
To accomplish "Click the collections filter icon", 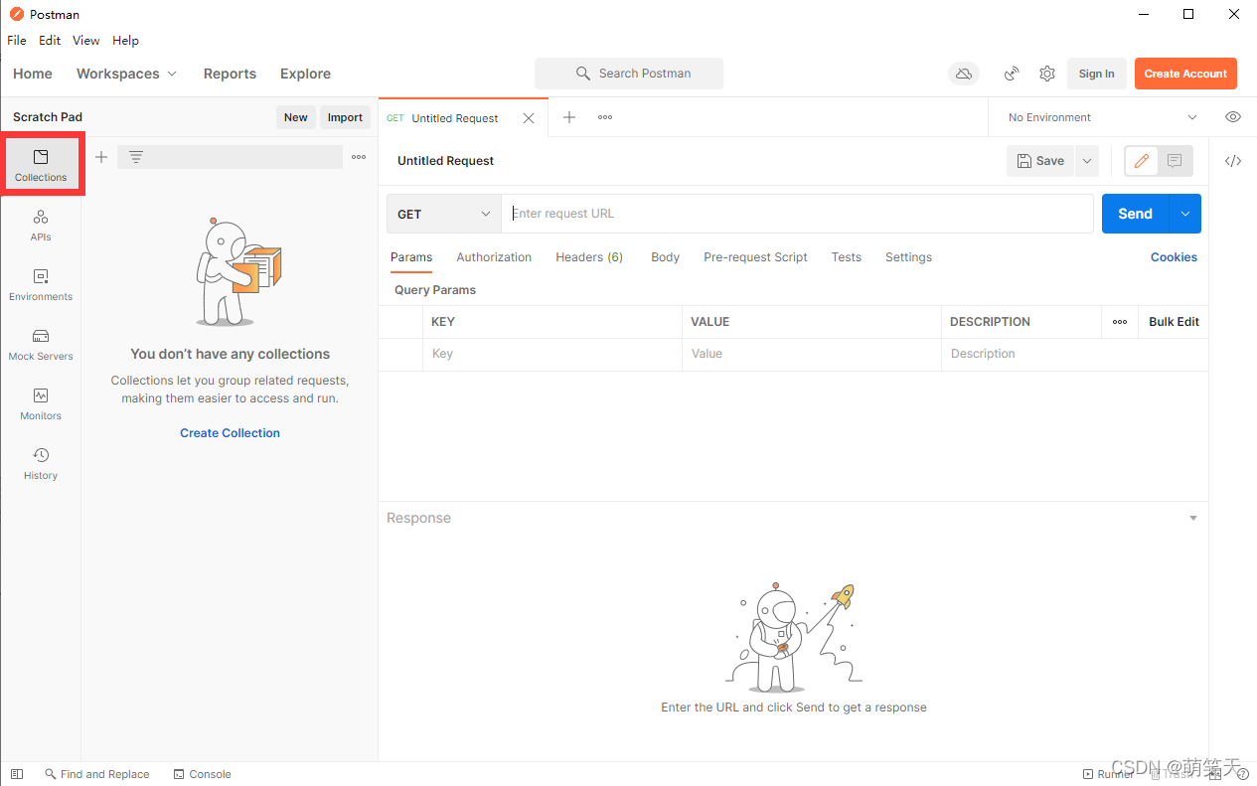I will point(136,157).
